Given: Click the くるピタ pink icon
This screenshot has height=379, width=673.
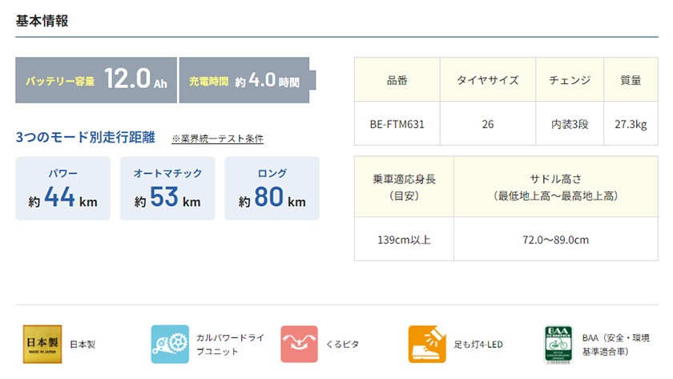Looking at the screenshot, I should click(300, 345).
